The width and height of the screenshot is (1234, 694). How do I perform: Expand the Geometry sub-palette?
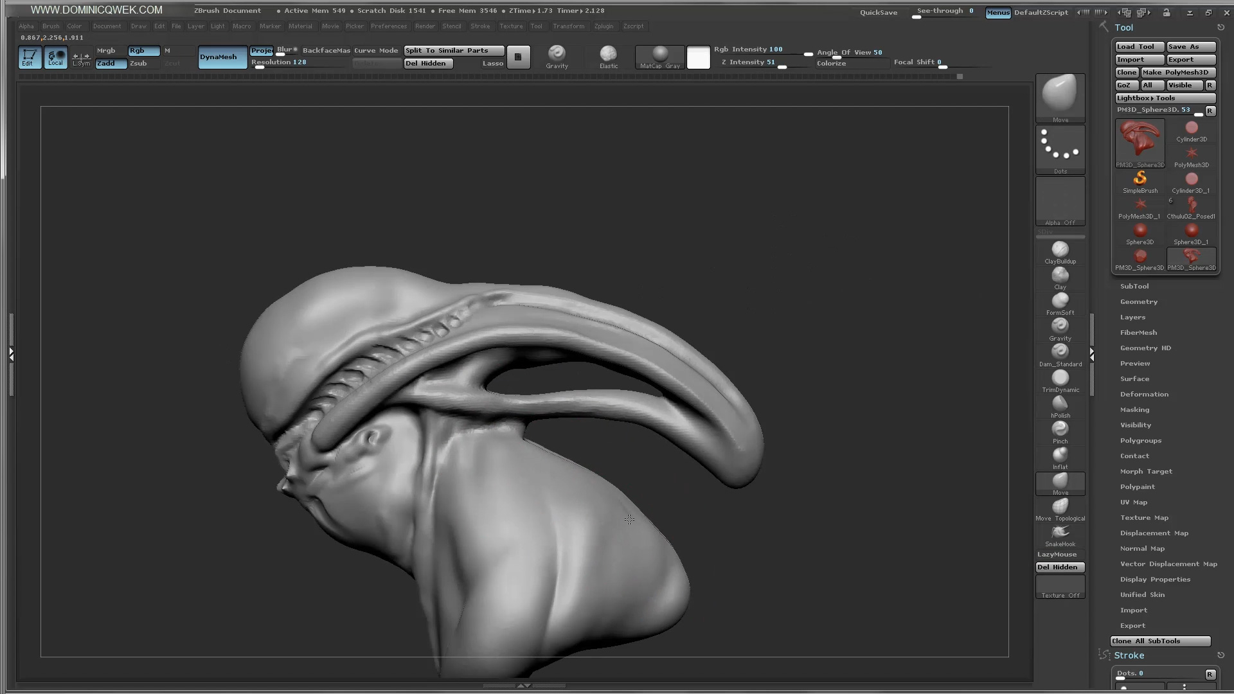(1138, 302)
